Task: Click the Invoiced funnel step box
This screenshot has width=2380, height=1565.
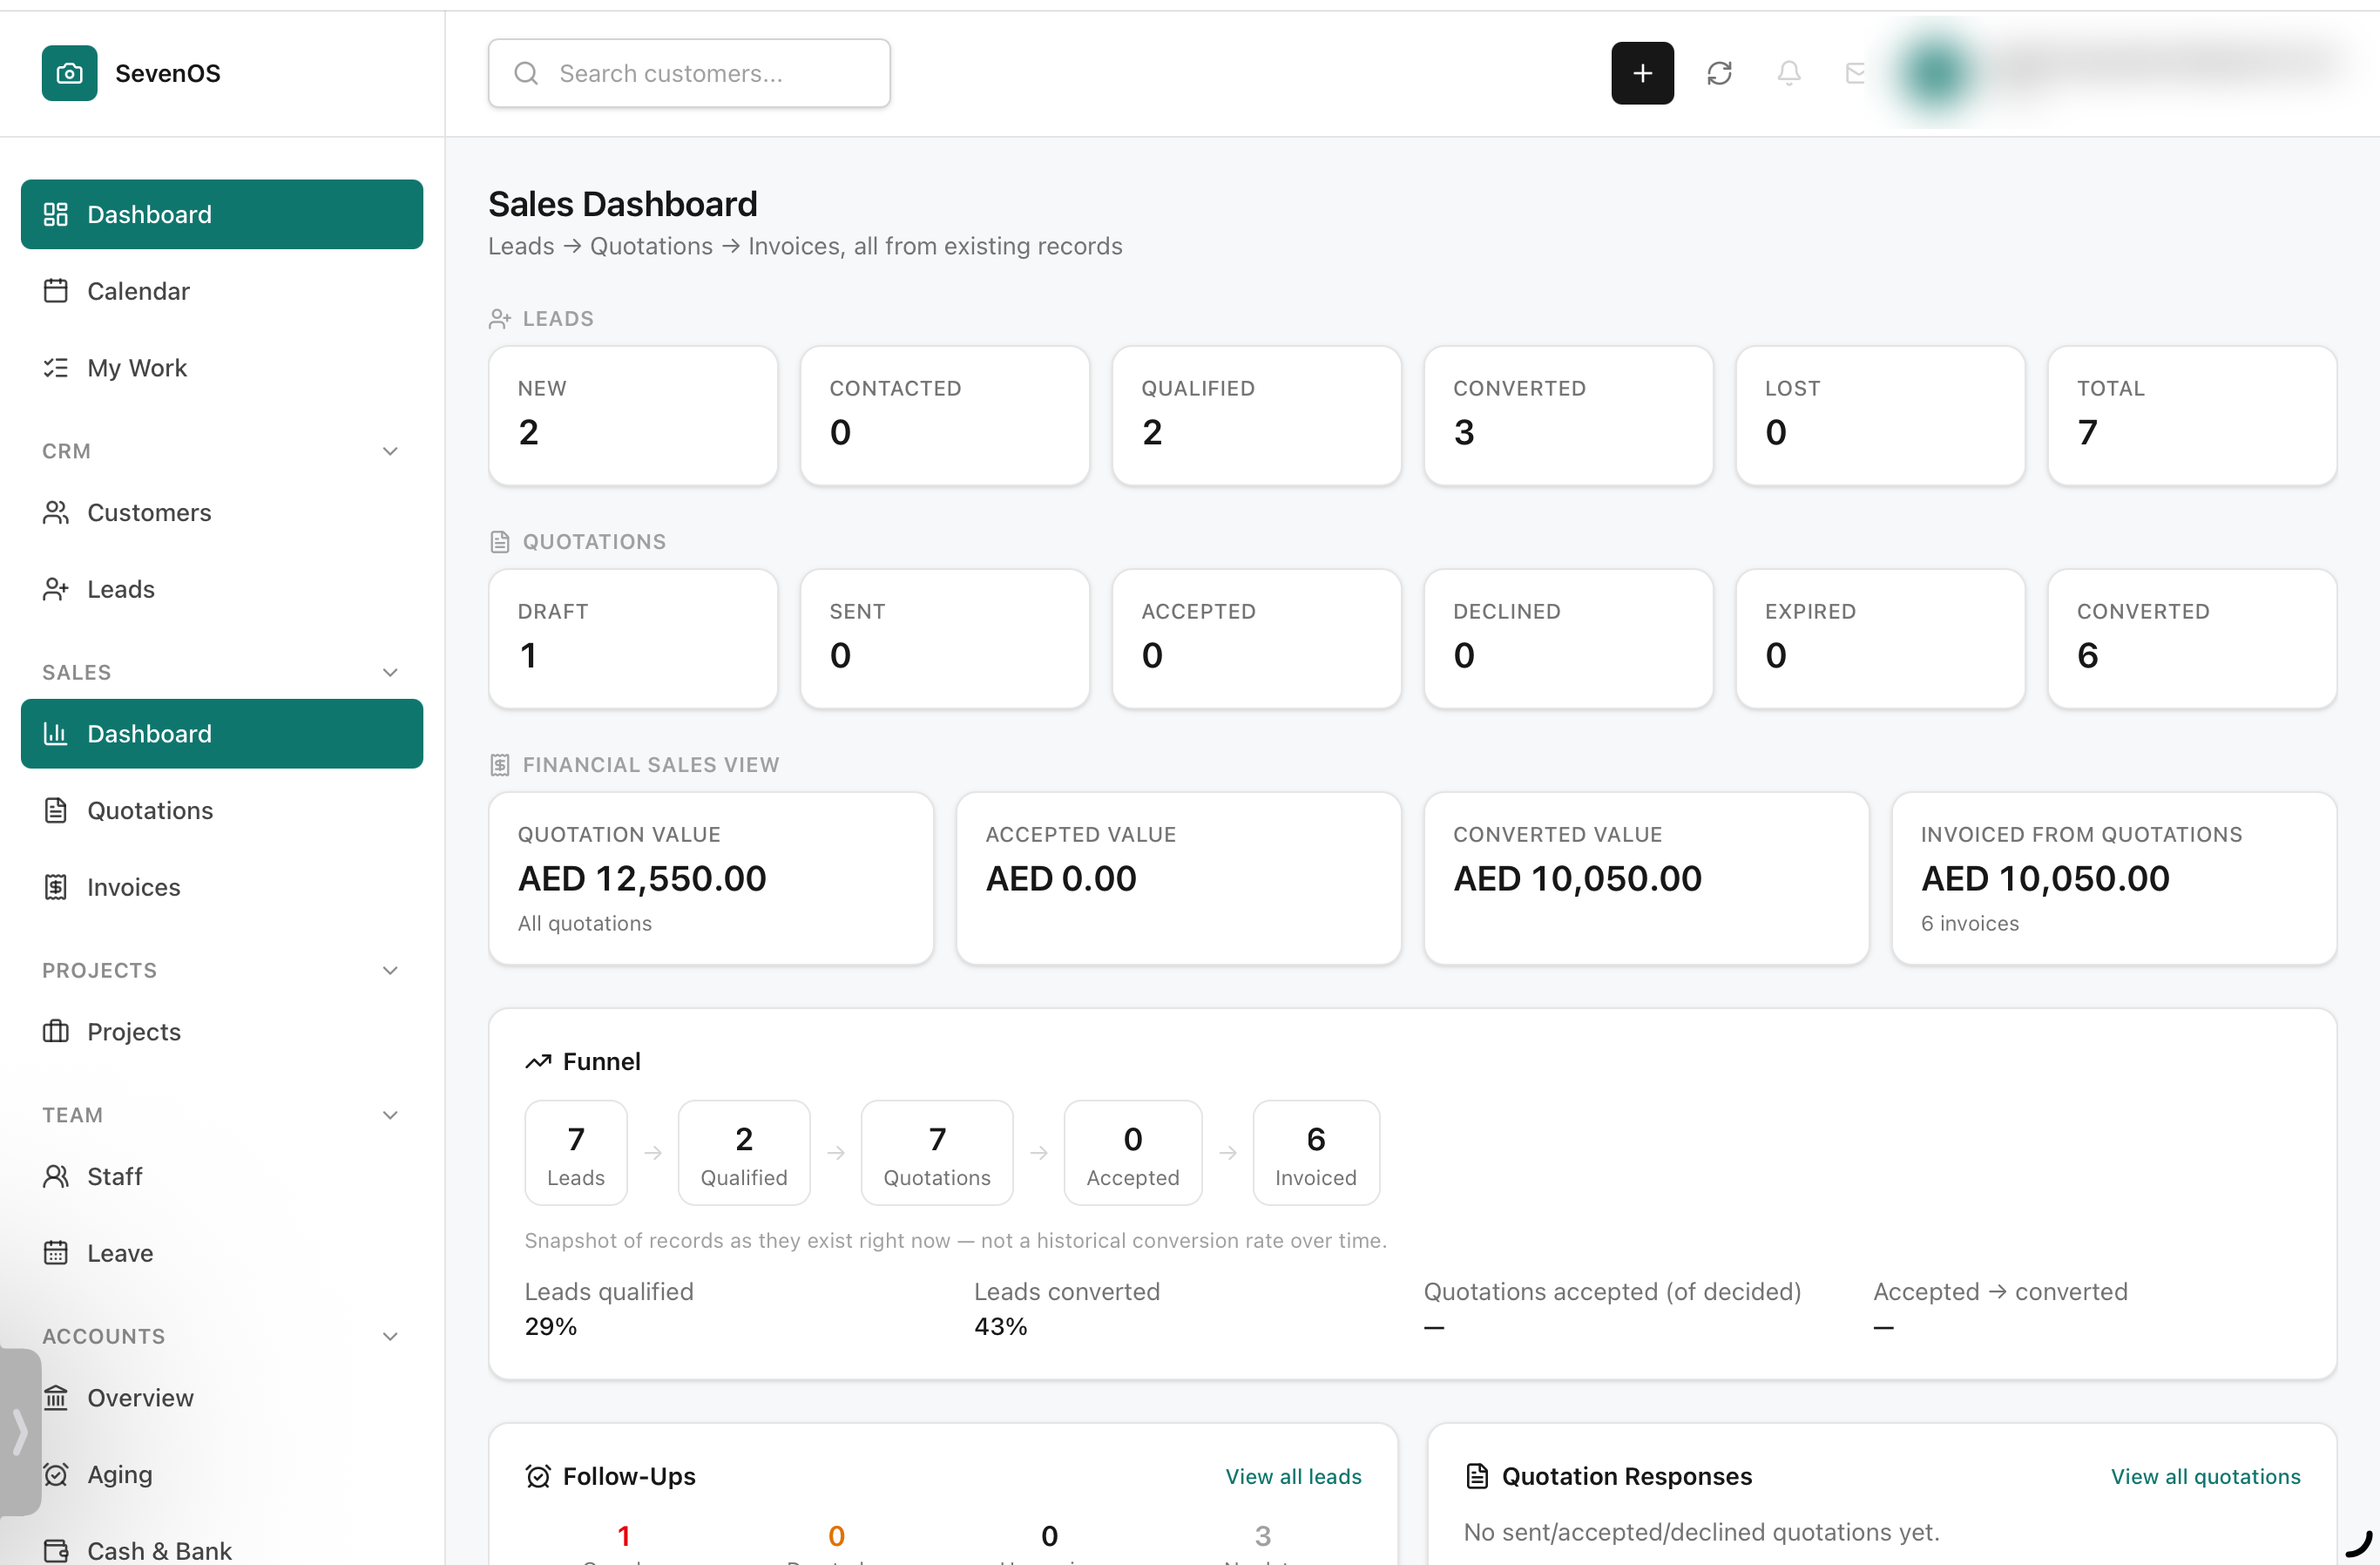Action: 1316,1153
